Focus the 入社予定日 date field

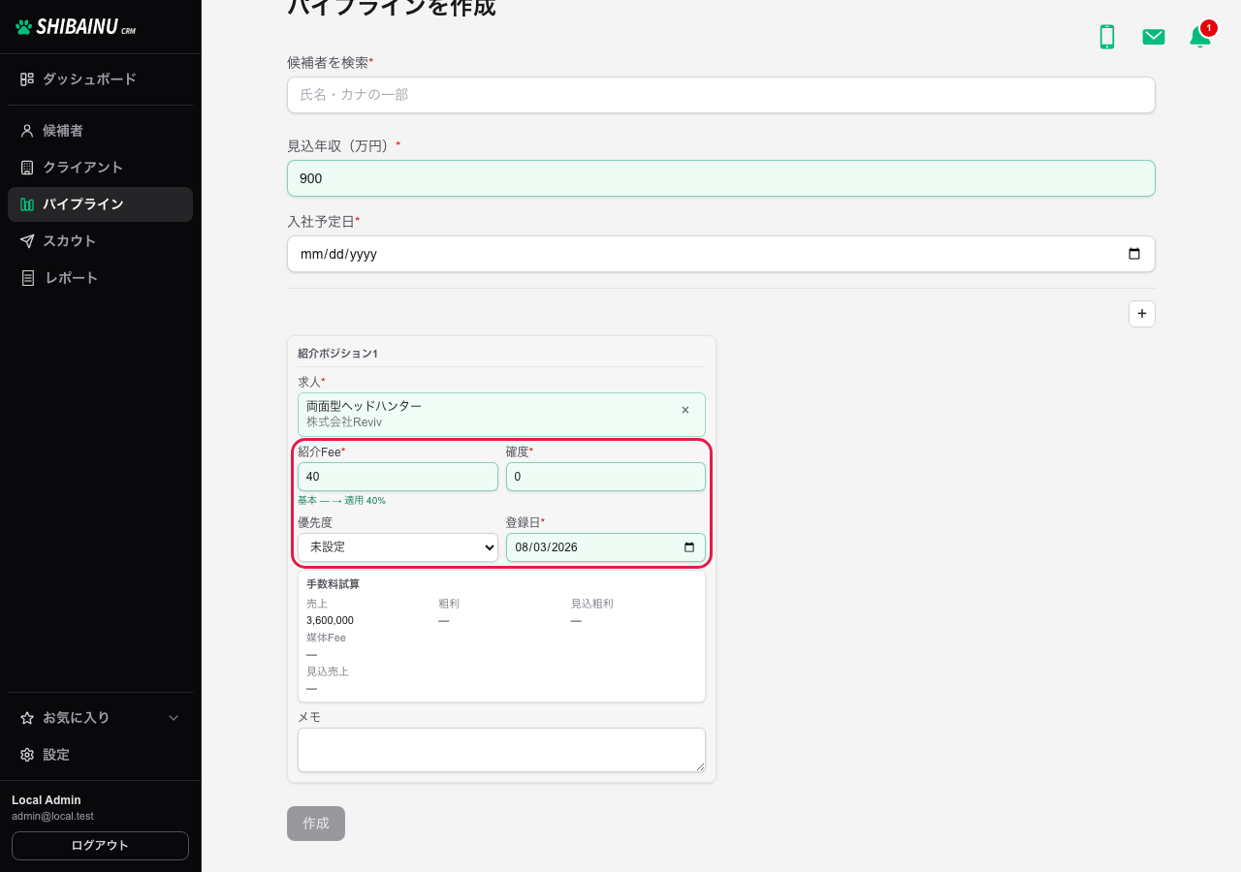721,254
